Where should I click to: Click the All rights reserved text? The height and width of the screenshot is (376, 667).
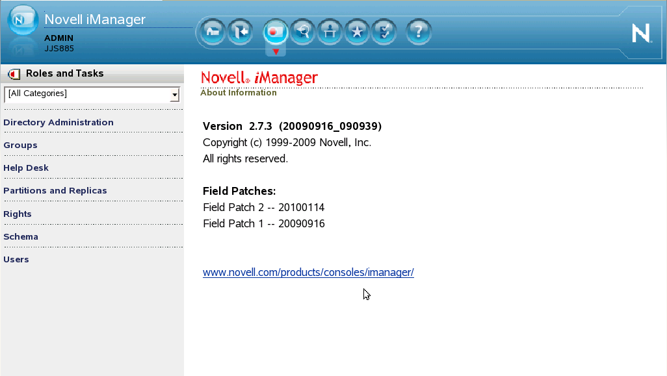[x=246, y=159]
